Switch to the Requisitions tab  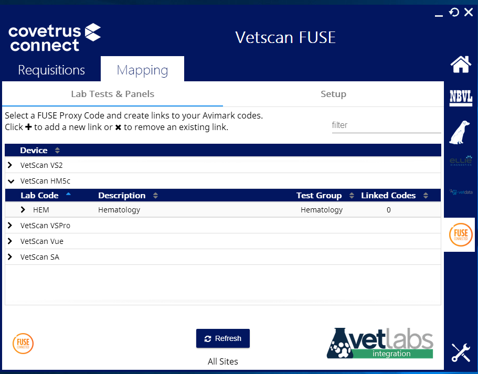click(51, 70)
